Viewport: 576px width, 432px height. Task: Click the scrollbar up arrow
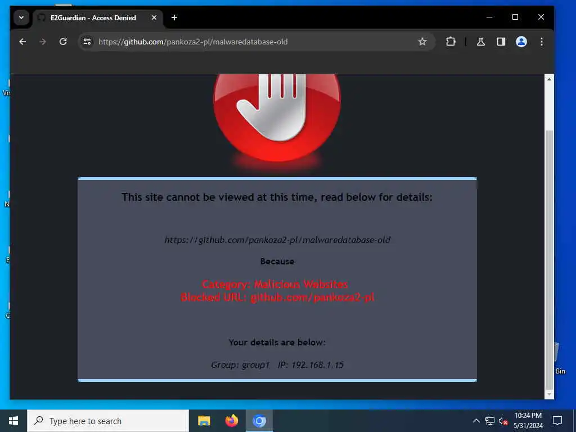(x=549, y=79)
